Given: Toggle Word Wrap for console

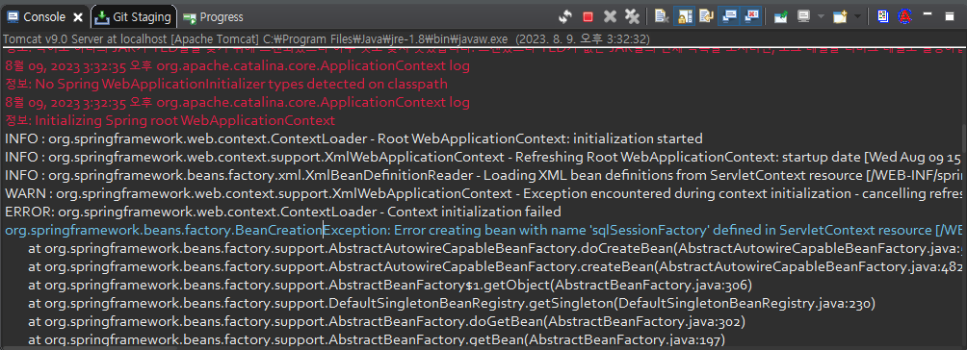Looking at the screenshot, I should coord(706,16).
